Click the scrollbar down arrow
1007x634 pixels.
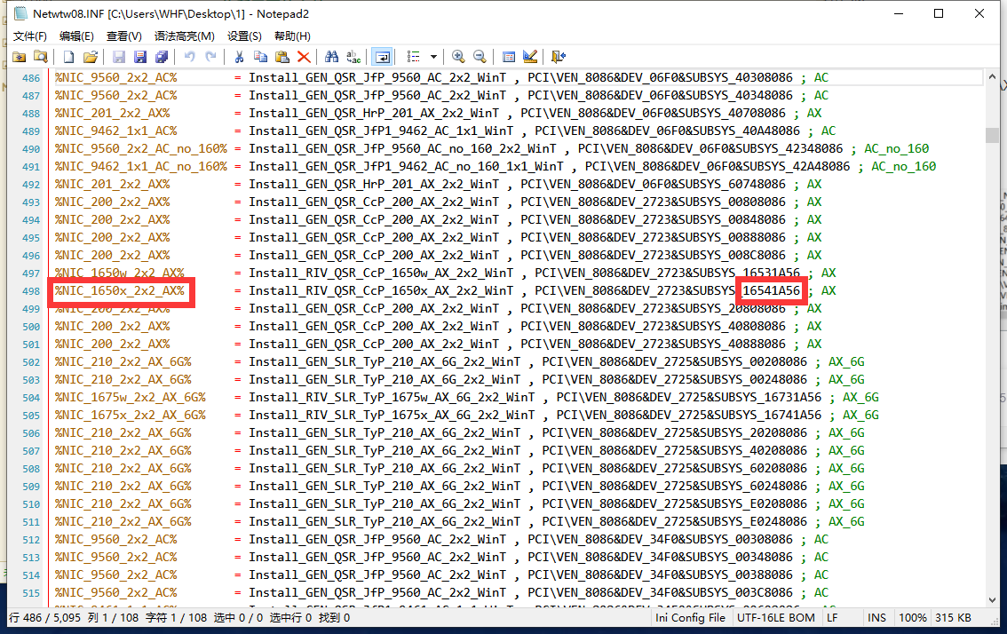(992, 600)
